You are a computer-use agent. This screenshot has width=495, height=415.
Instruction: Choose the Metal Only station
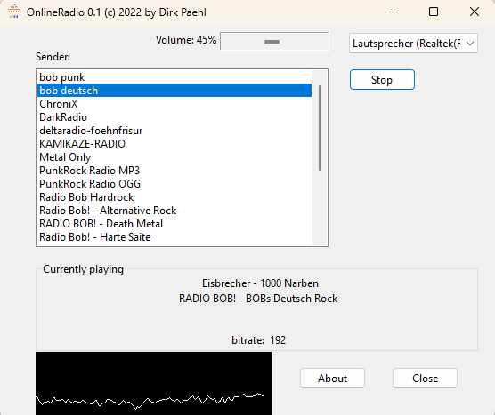(174, 157)
